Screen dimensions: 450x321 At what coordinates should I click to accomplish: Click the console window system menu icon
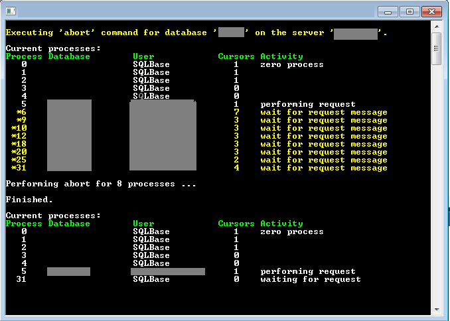[11, 11]
